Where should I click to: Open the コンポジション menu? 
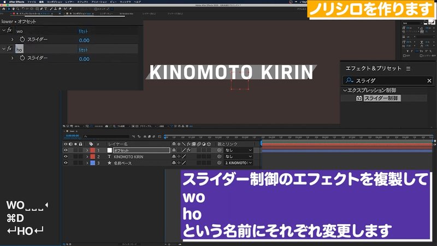(54, 2)
